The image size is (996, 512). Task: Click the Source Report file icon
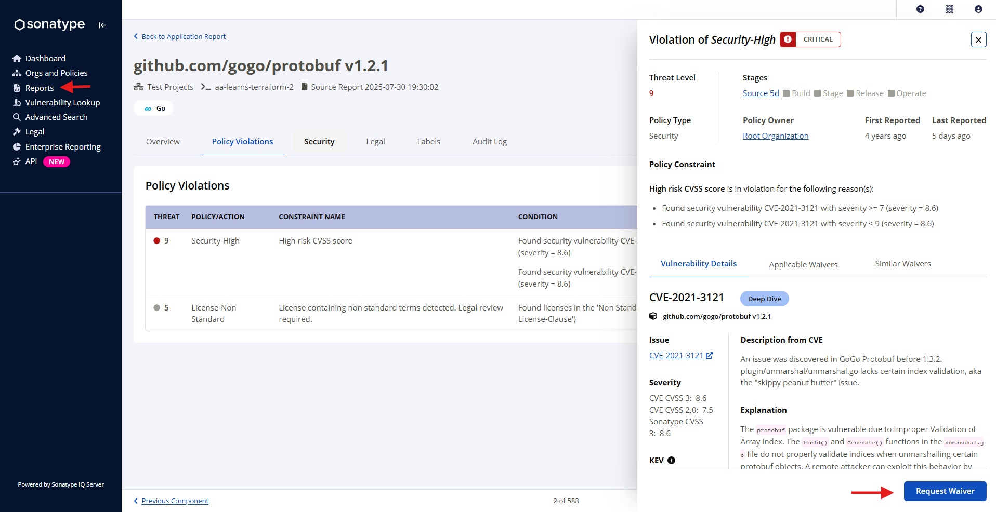305,87
